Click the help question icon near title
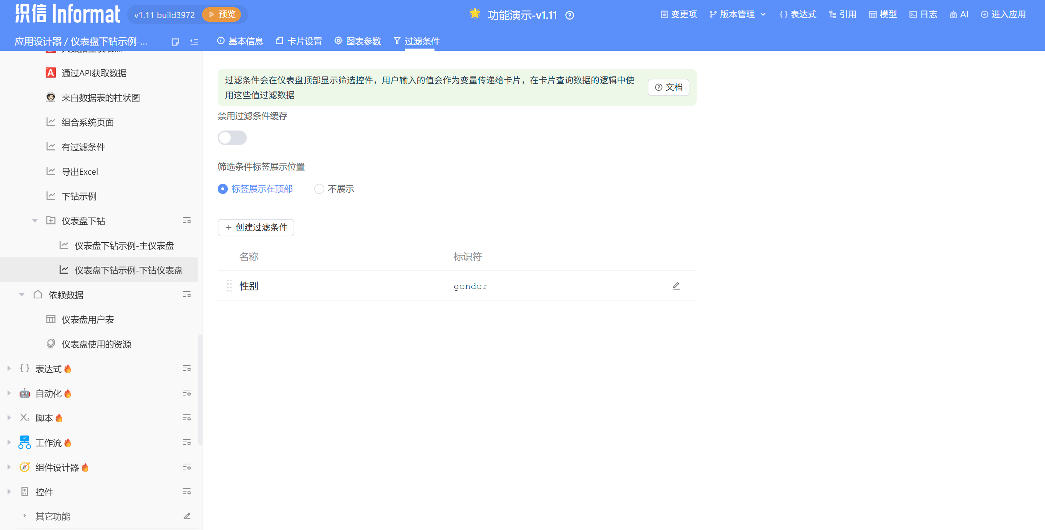 570,15
